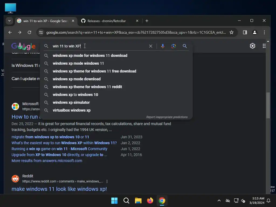Open Running a win xp game link
Viewport: 276px width, 207px height.
click(x=59, y=149)
